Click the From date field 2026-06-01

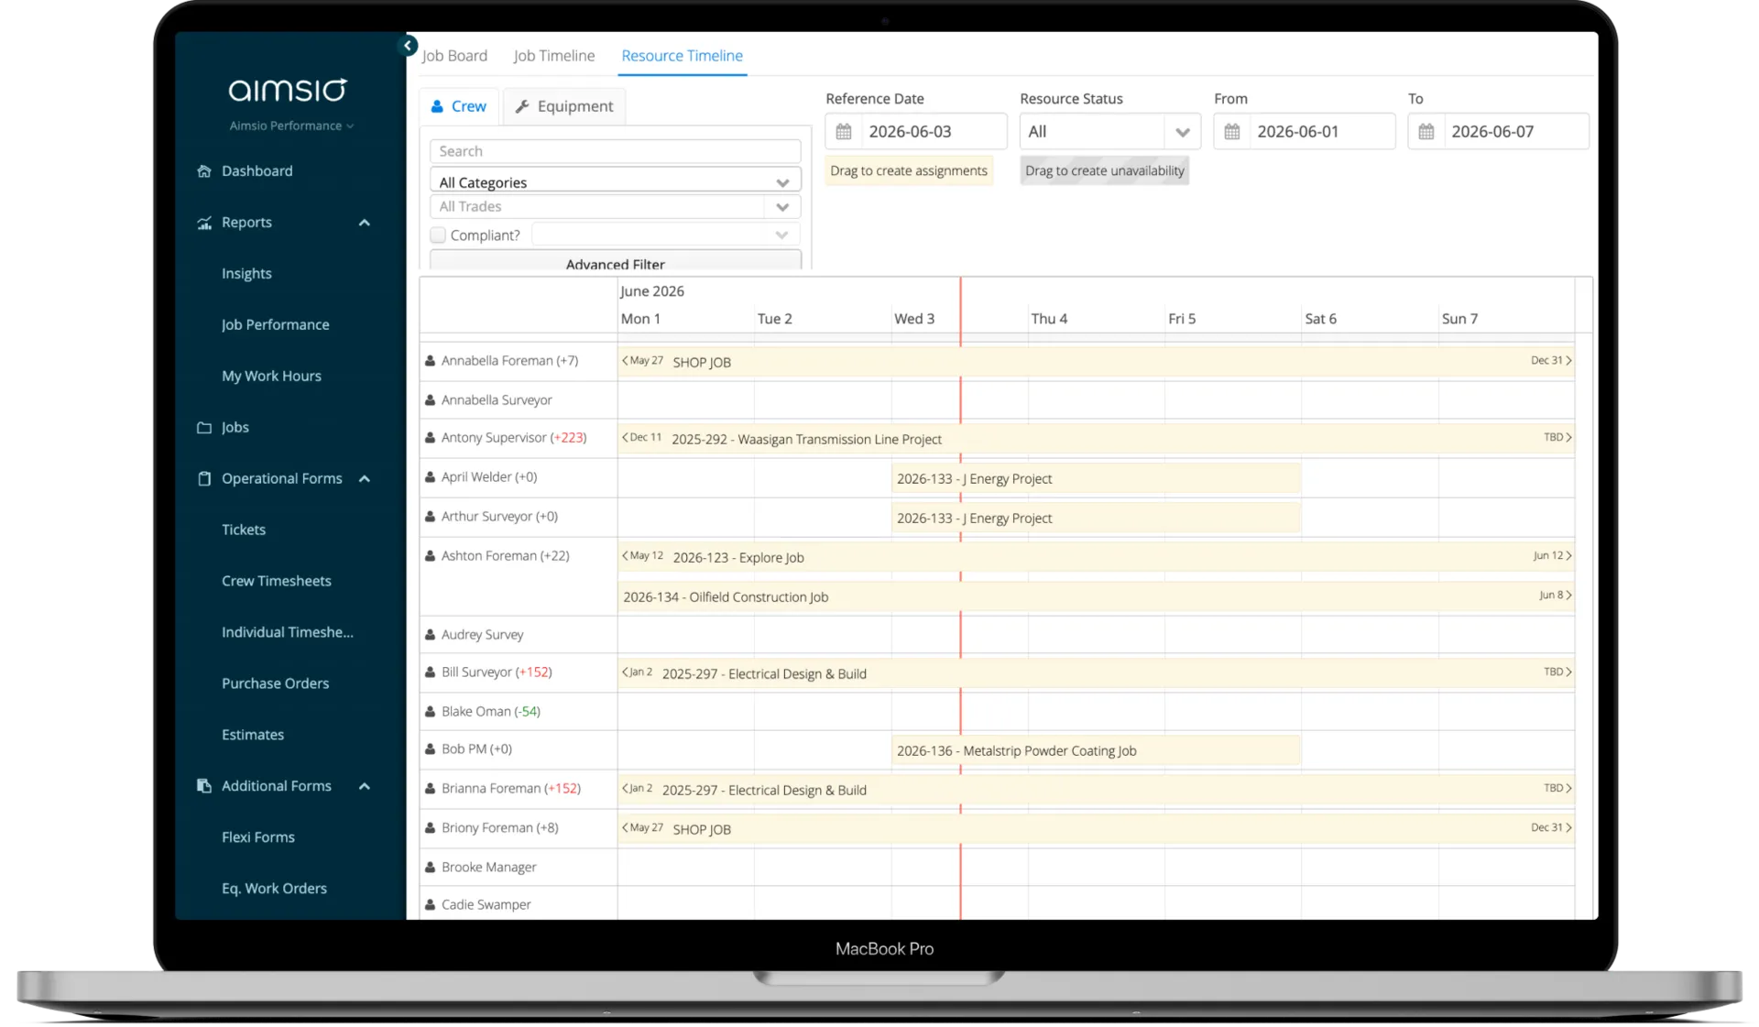coord(1322,132)
